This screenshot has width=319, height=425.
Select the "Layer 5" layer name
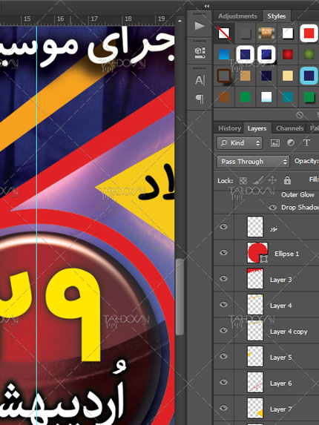click(280, 358)
